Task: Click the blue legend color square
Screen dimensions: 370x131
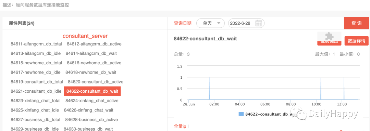Action: click(241, 114)
